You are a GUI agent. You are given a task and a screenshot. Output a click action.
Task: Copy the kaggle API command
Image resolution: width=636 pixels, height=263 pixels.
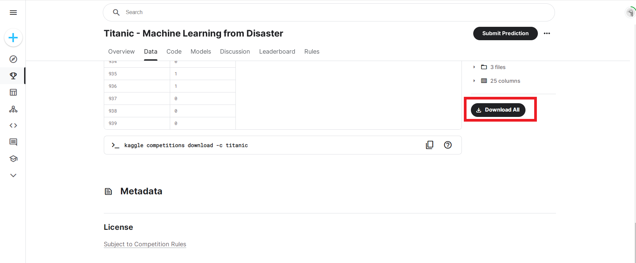pyautogui.click(x=430, y=145)
